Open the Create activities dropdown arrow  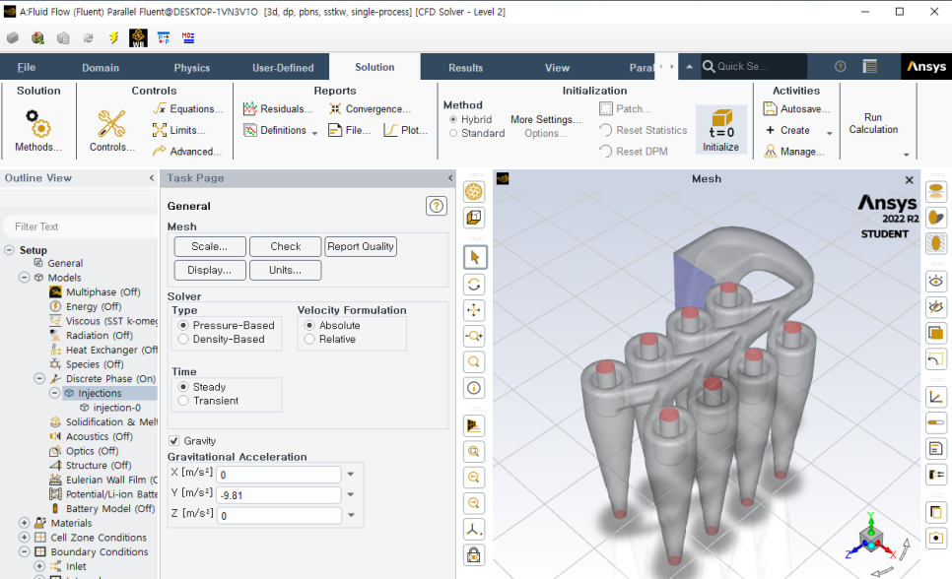point(830,133)
